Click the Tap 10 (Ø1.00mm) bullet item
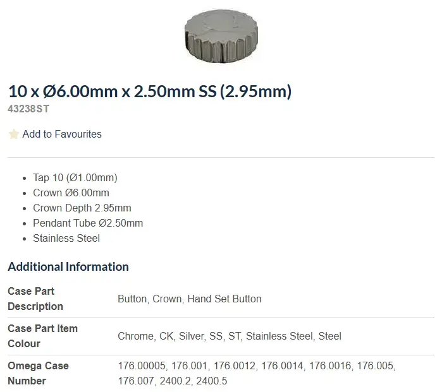Viewport: 442px width, 392px height. (75, 177)
